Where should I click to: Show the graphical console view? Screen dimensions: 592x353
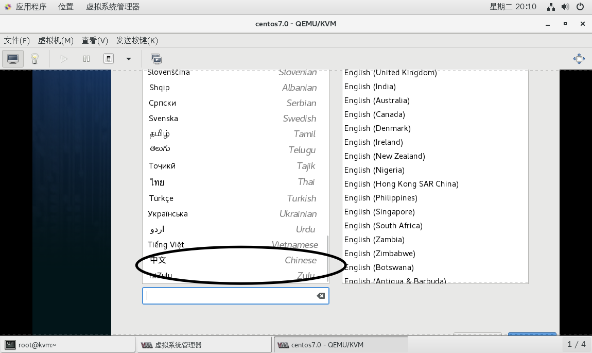13,59
